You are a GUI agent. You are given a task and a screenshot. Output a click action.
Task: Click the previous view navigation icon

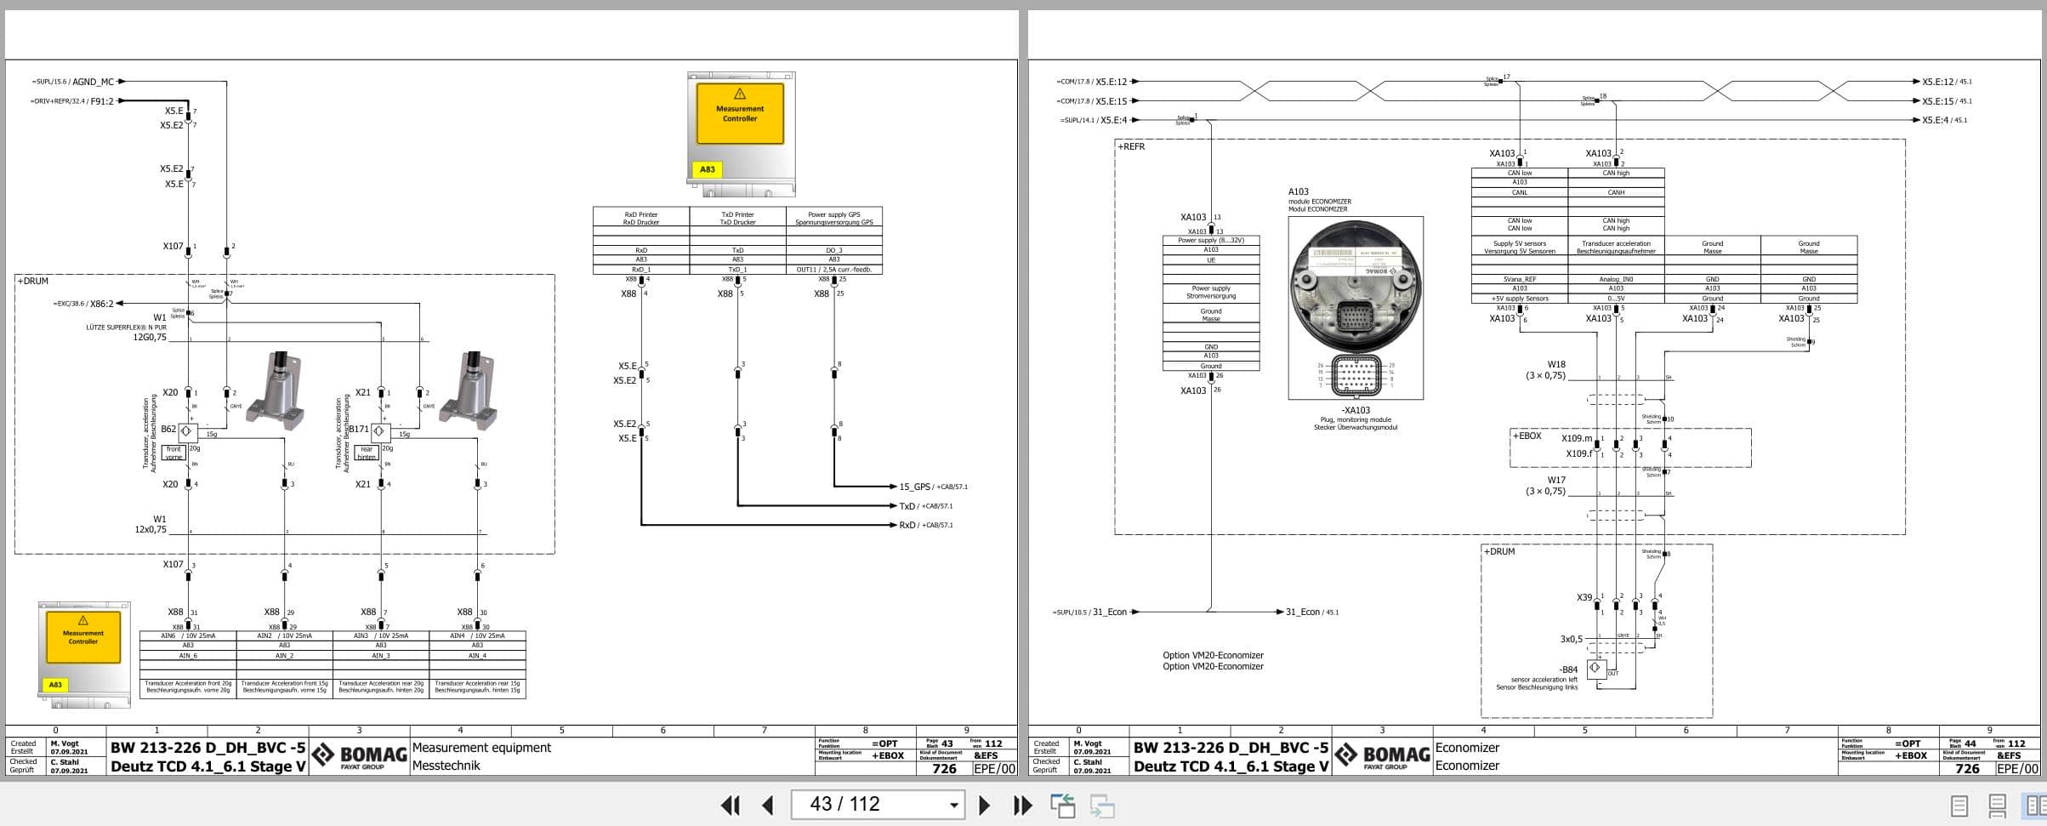coord(1062,805)
